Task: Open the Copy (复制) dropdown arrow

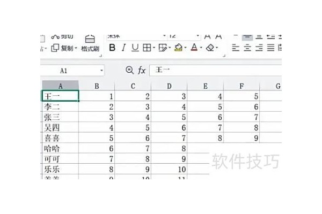Action: 76,48
